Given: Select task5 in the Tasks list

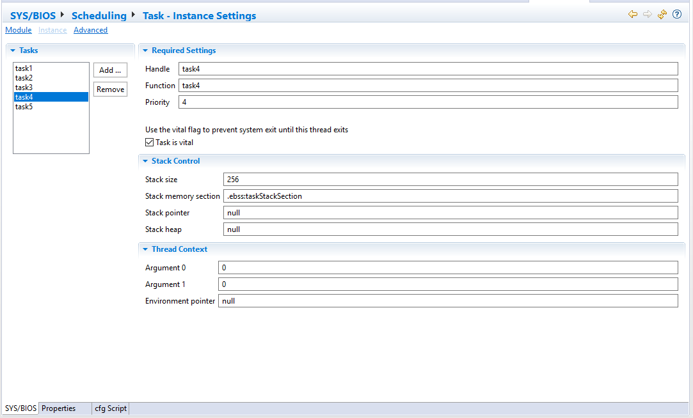Looking at the screenshot, I should pos(51,107).
